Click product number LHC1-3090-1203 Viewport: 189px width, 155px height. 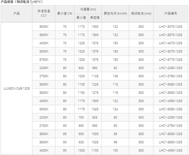(x=170, y=134)
